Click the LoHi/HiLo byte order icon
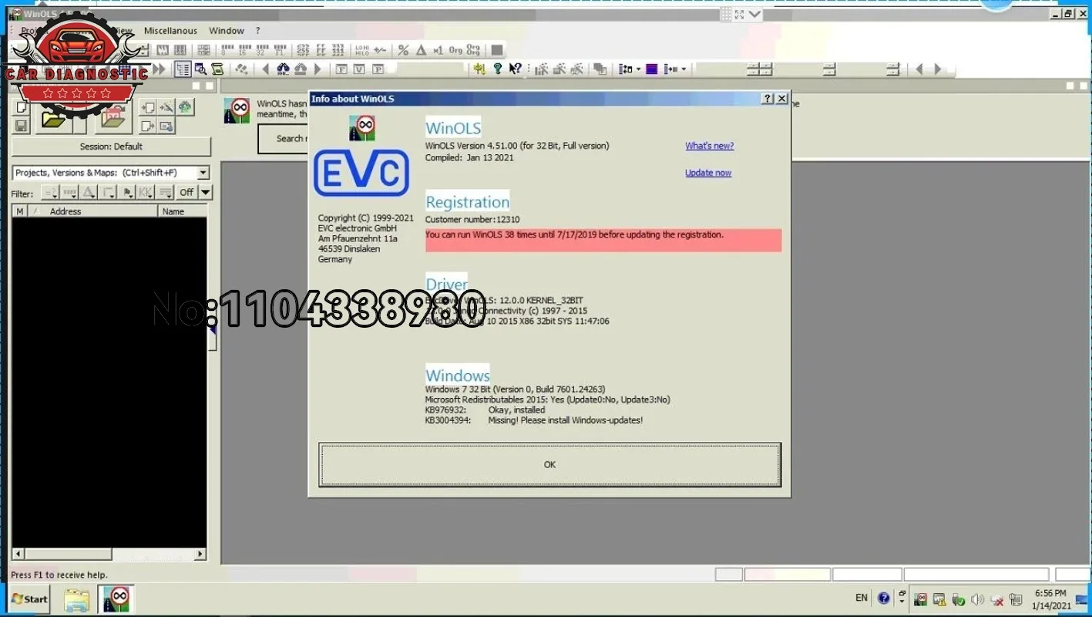This screenshot has height=617, width=1092. (361, 50)
